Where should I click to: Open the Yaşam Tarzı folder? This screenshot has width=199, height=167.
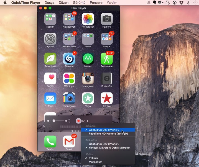click(69, 39)
